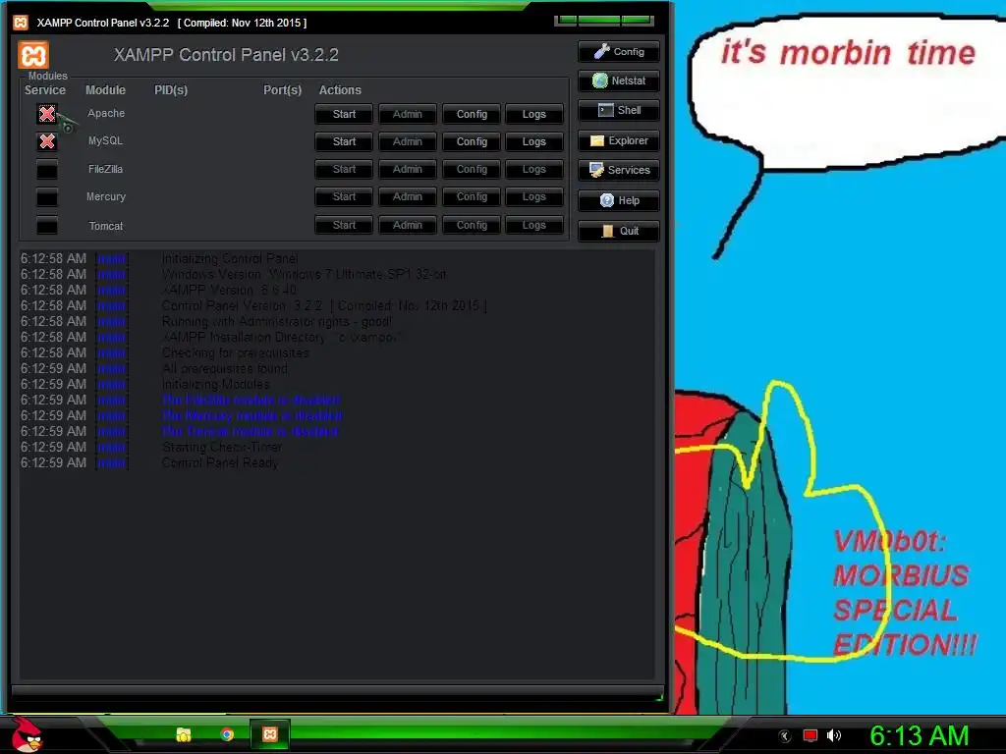
Task: Click 'The Tomcat module is disabled' log entry
Action: point(250,432)
